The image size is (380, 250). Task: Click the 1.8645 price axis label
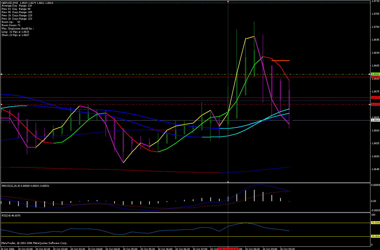(x=375, y=169)
